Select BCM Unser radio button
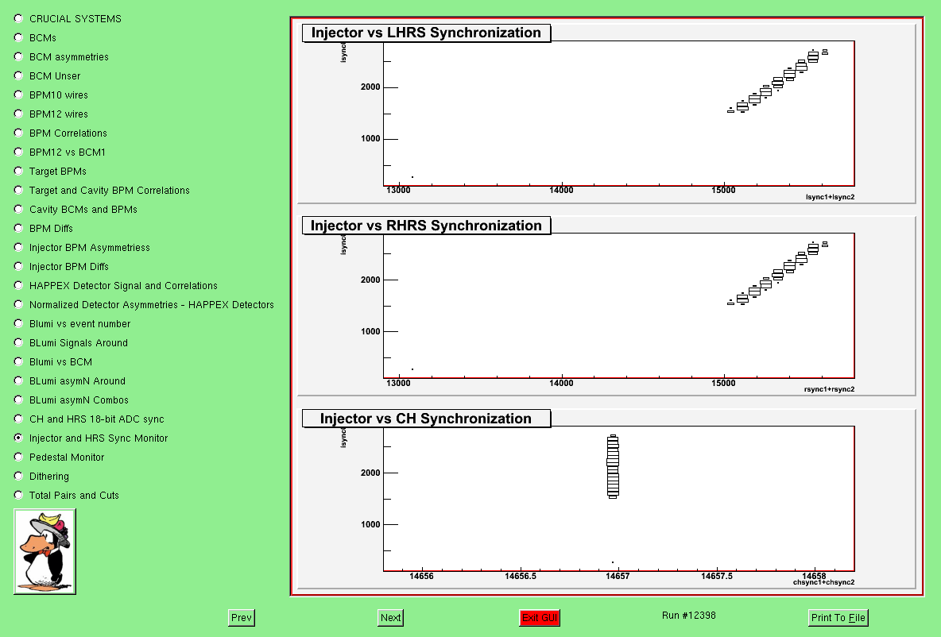This screenshot has height=637, width=941. point(18,75)
